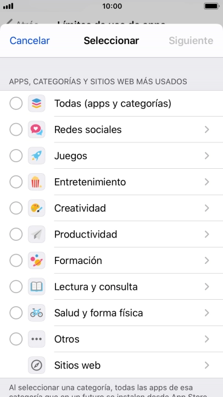Tap the rocket icon for Juegos
The image size is (223, 397).
pyautogui.click(x=37, y=156)
